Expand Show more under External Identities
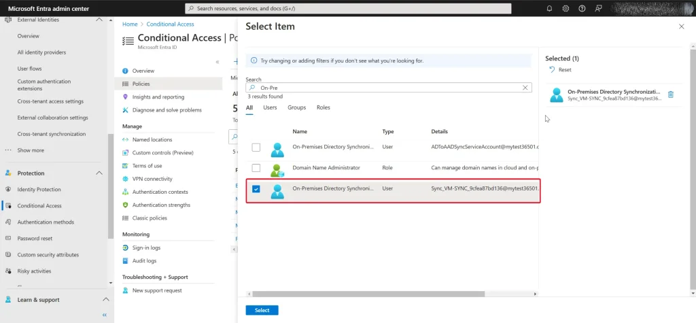 [31, 150]
